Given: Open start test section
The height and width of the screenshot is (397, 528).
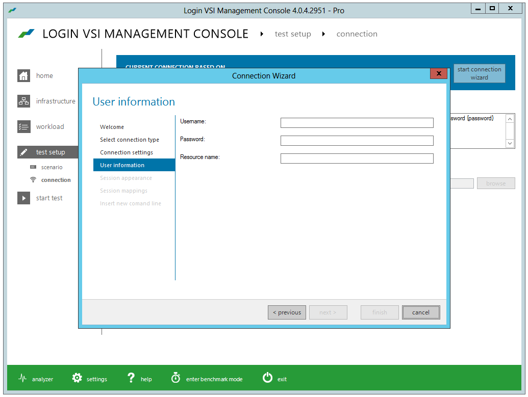Looking at the screenshot, I should tap(49, 198).
